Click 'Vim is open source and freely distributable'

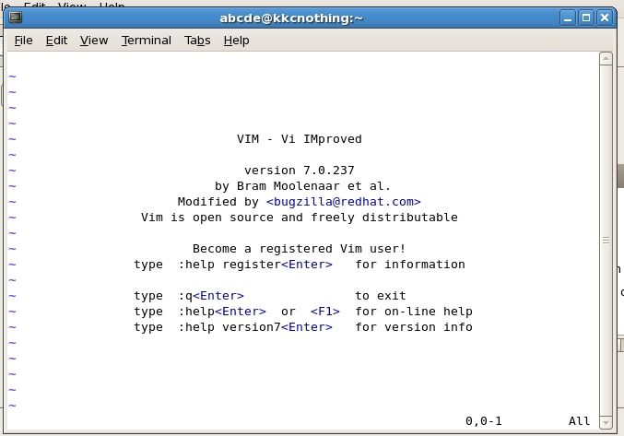pyautogui.click(x=300, y=218)
